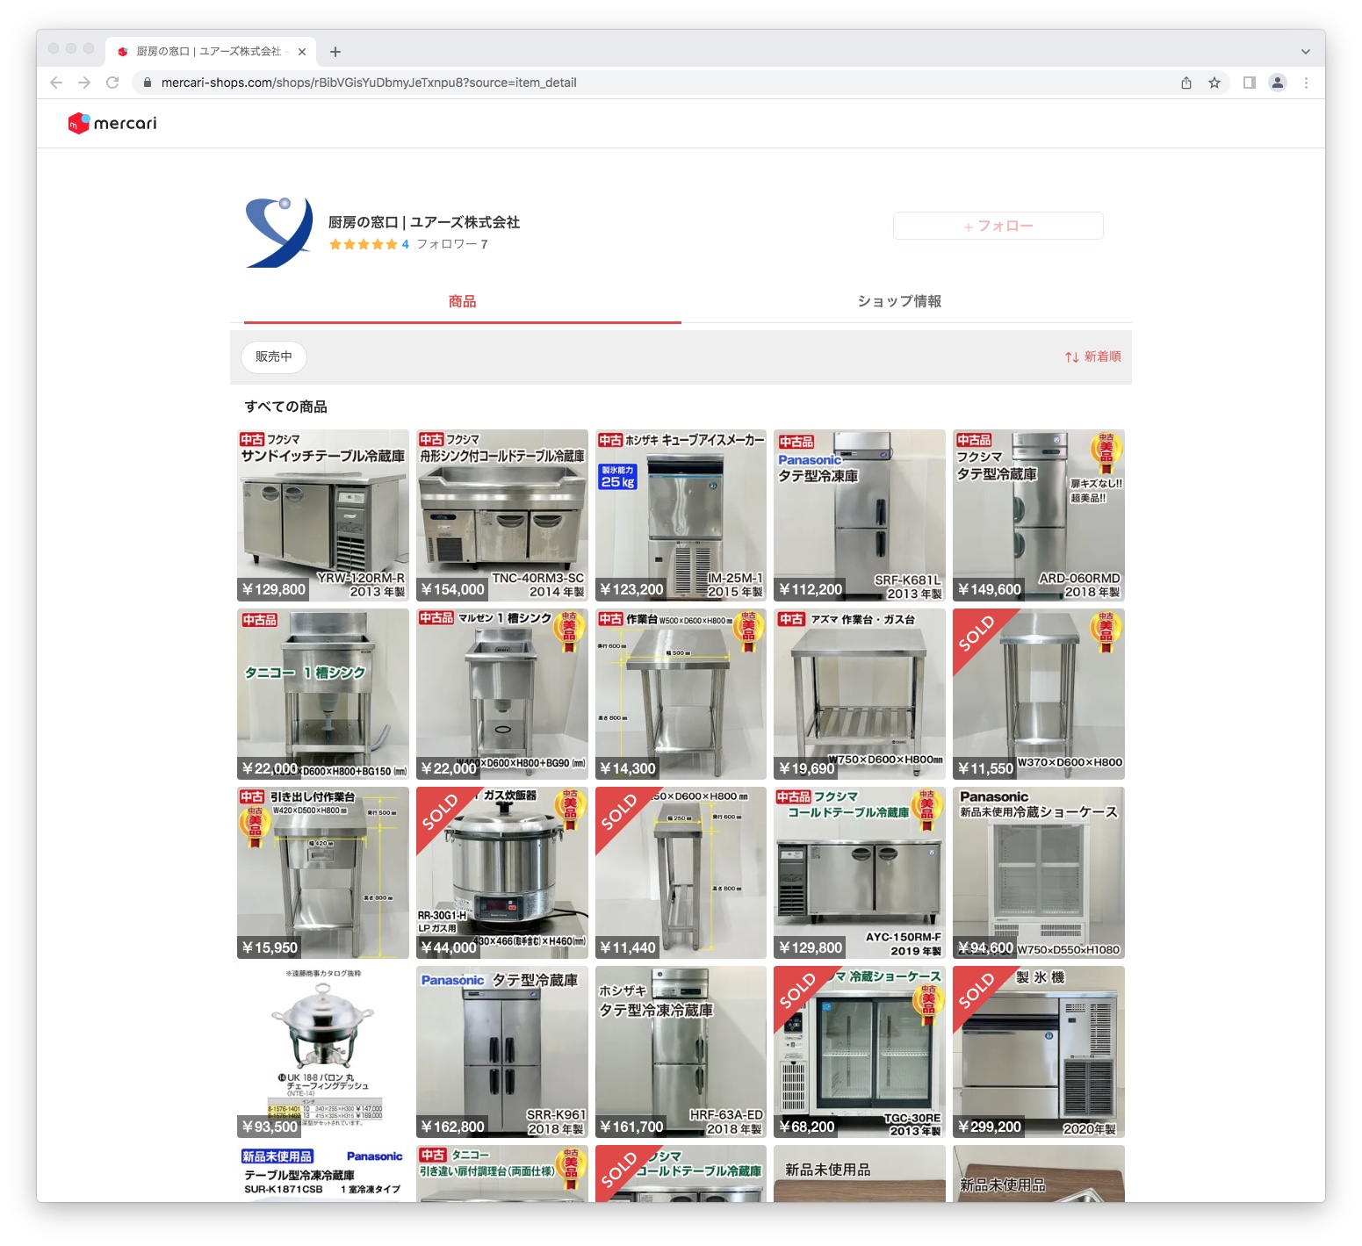Bookmark page with star icon
The image size is (1362, 1246).
point(1214,83)
